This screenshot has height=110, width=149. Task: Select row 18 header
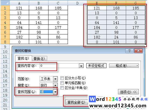[5, 90]
